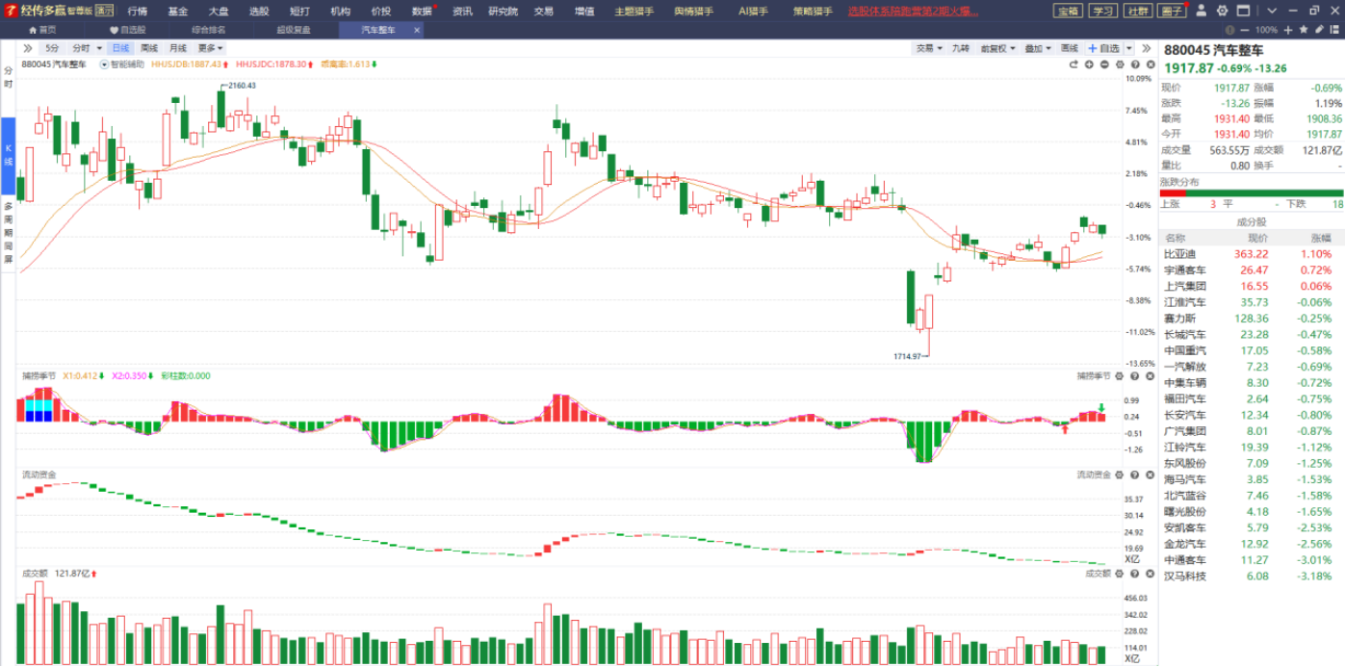Add stock via the 自选 plus button
The height and width of the screenshot is (667, 1345).
coord(1104,48)
